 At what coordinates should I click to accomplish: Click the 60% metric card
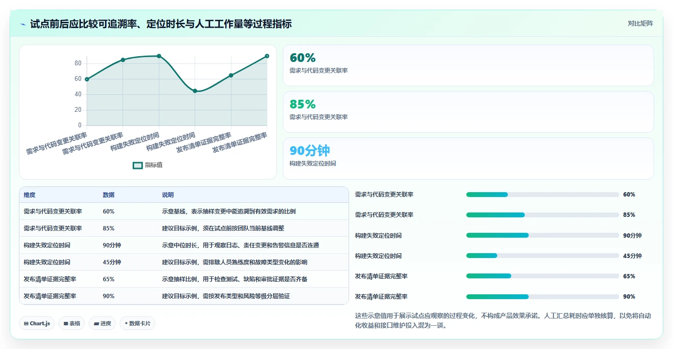pyautogui.click(x=468, y=65)
